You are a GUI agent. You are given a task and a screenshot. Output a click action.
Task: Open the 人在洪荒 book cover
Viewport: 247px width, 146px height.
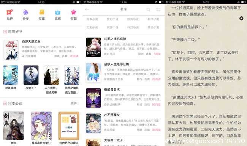pos(51,75)
